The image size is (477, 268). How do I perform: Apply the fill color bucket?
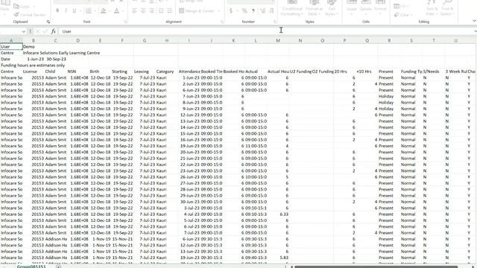tap(104, 10)
